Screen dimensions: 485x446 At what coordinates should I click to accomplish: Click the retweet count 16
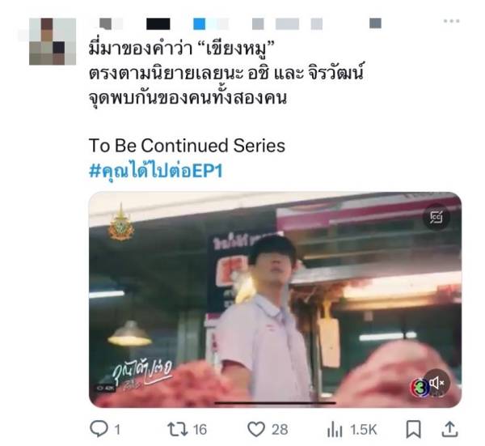pyautogui.click(x=200, y=430)
